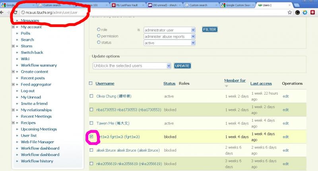Click edit link for Olivia Chung
Screen dimensions: 318x171
click(x=285, y=96)
